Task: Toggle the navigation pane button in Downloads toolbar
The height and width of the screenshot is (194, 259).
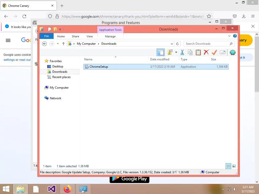Action: [160, 53]
